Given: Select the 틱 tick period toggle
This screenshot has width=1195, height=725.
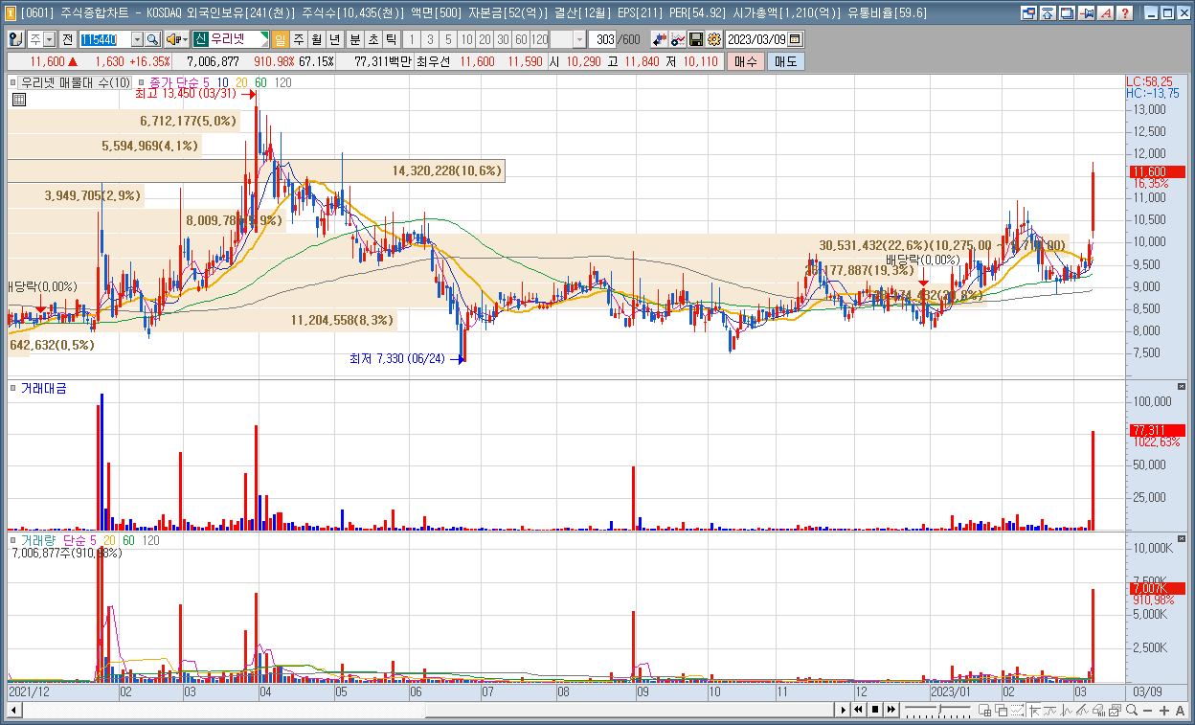Looking at the screenshot, I should pos(391,39).
